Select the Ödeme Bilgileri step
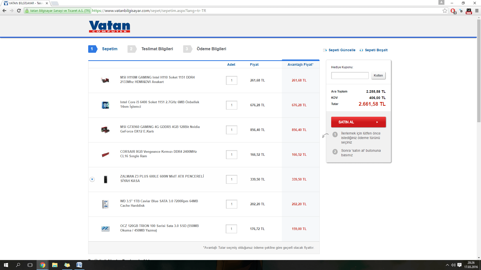Viewport: 481px width, 270px height. (x=211, y=49)
